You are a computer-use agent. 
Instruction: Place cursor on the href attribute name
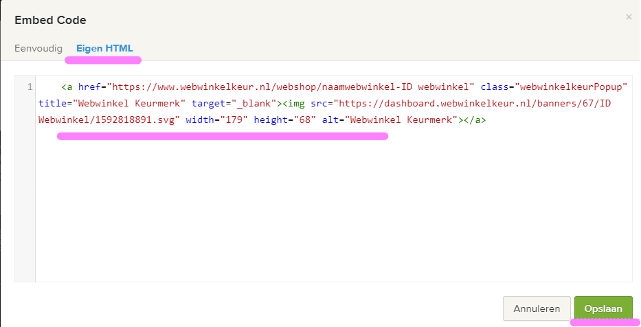point(89,87)
